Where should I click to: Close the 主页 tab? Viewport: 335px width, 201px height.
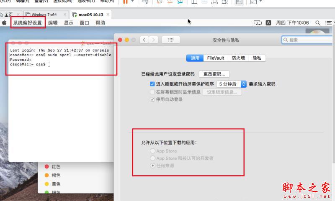click(18, 15)
